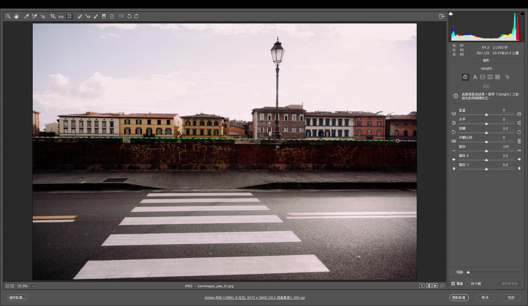The image size is (528, 306).
Task: Select the Adjustment Brush tool
Action: 96,17
